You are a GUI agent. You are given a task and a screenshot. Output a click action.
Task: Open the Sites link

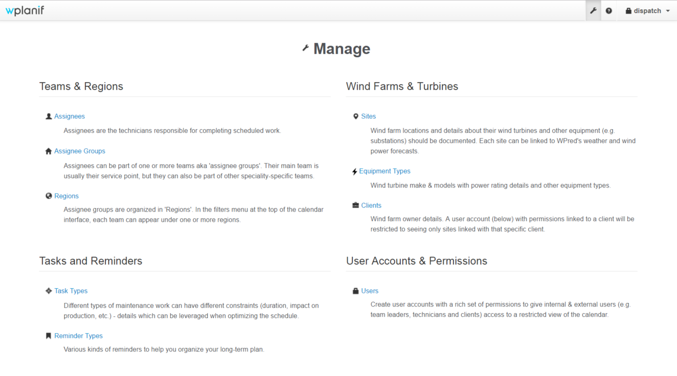368,116
